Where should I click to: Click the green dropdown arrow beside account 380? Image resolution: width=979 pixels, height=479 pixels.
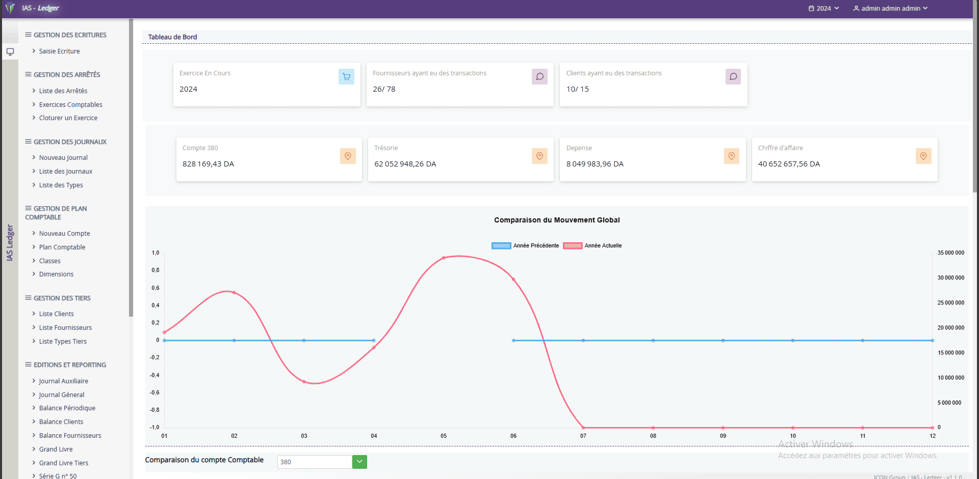coord(359,462)
